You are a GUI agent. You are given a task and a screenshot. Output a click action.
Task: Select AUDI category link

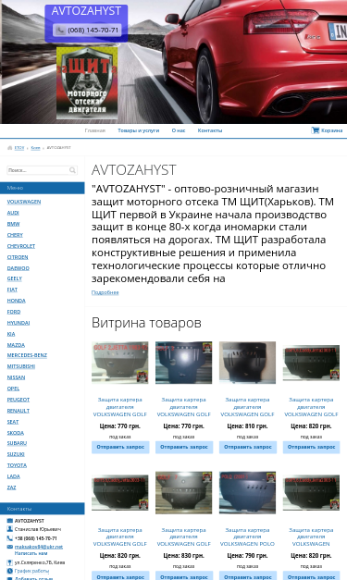(x=13, y=213)
